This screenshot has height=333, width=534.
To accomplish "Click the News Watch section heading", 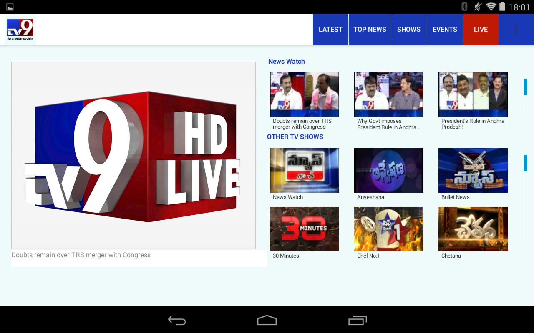I will tap(287, 61).
